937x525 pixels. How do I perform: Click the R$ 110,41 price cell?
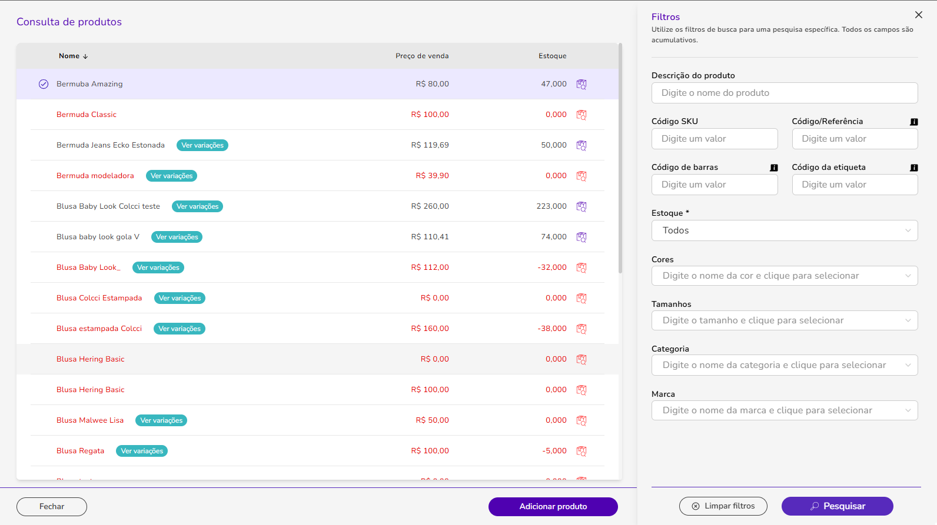(430, 237)
